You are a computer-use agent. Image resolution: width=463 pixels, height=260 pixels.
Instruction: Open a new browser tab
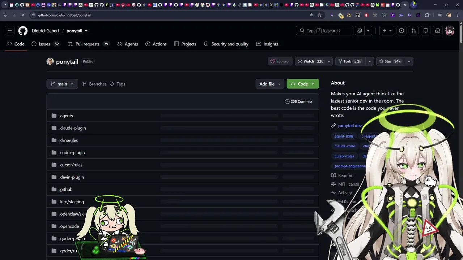(x=413, y=5)
